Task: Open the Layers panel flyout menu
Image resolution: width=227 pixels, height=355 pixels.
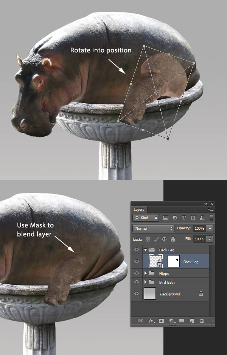Action: (x=211, y=210)
